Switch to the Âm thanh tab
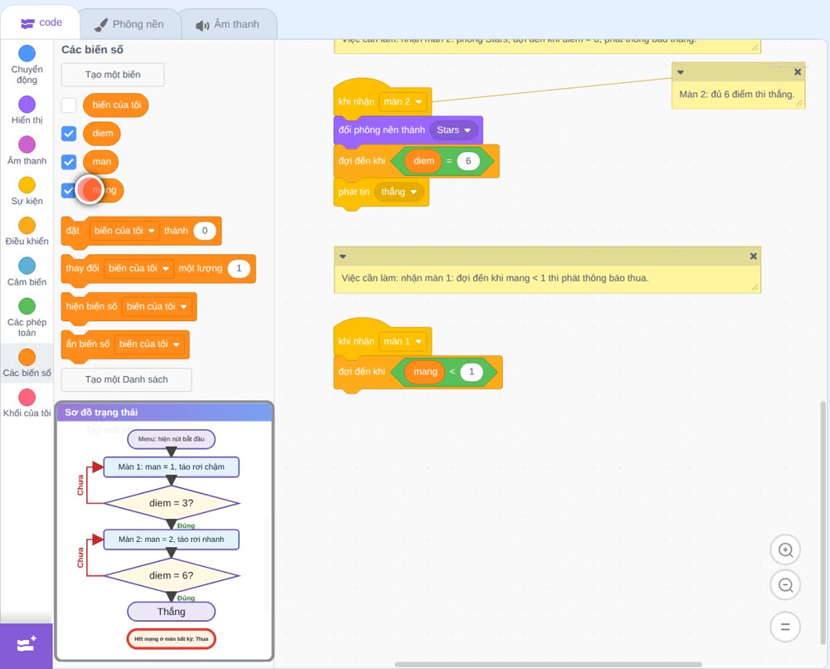The height and width of the screenshot is (669, 830). coord(228,24)
